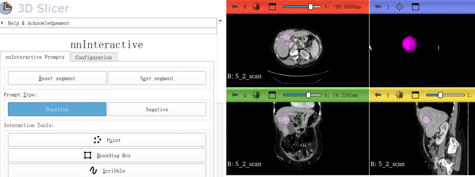This screenshot has height=177, width=475.
Task: Switch to the Configuration tab
Action: click(x=94, y=57)
